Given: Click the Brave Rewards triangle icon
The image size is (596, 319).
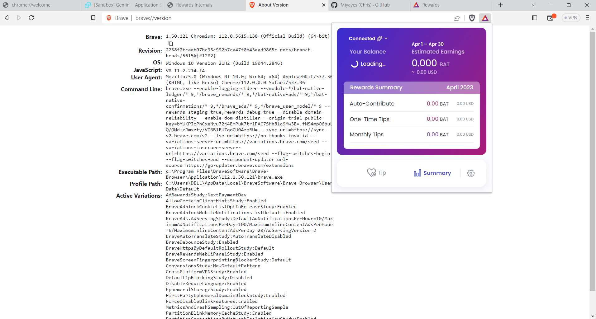Looking at the screenshot, I should click(x=485, y=18).
